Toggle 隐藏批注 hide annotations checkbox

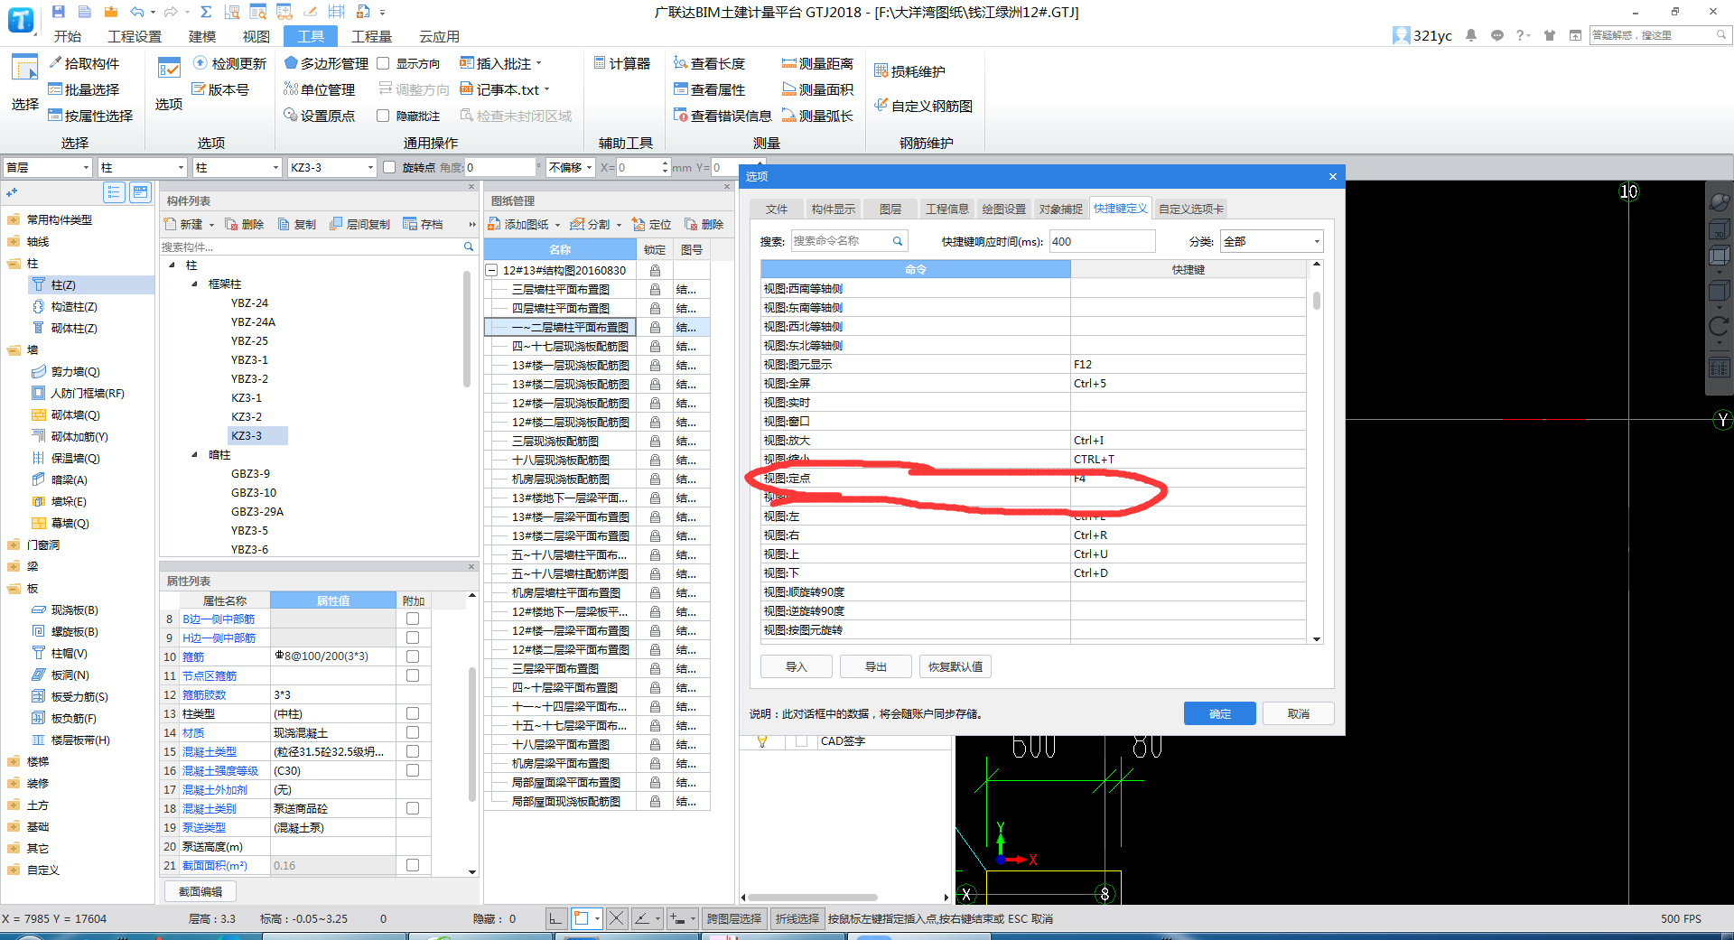point(383,116)
